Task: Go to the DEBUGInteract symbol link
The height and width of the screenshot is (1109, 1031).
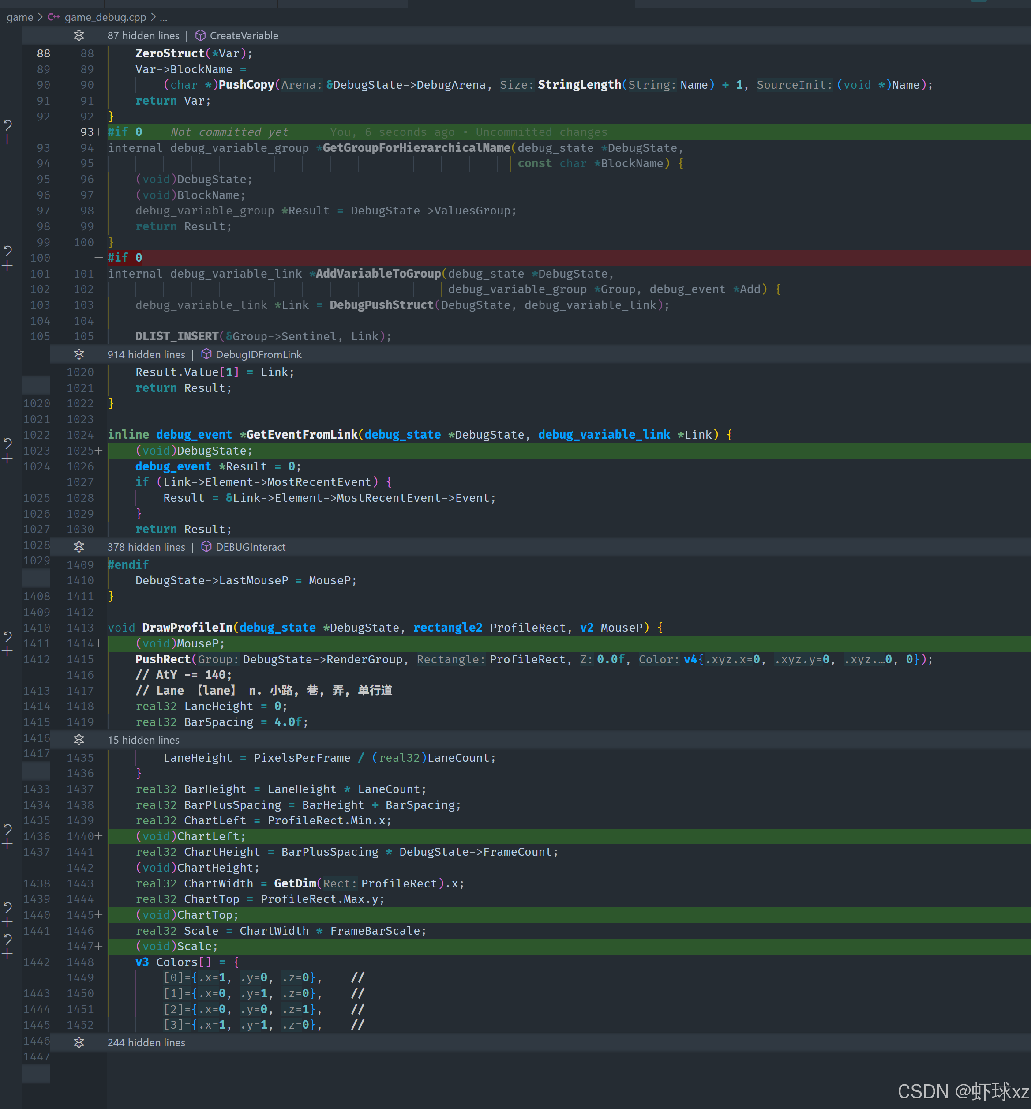Action: (251, 547)
